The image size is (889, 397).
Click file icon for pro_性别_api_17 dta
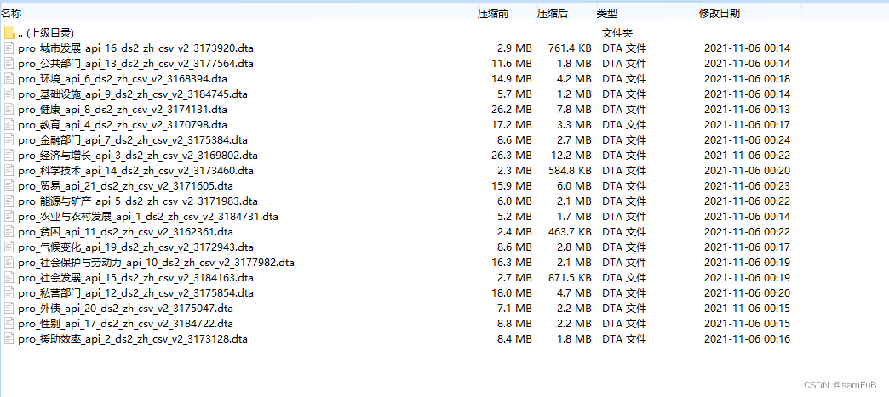click(x=9, y=323)
